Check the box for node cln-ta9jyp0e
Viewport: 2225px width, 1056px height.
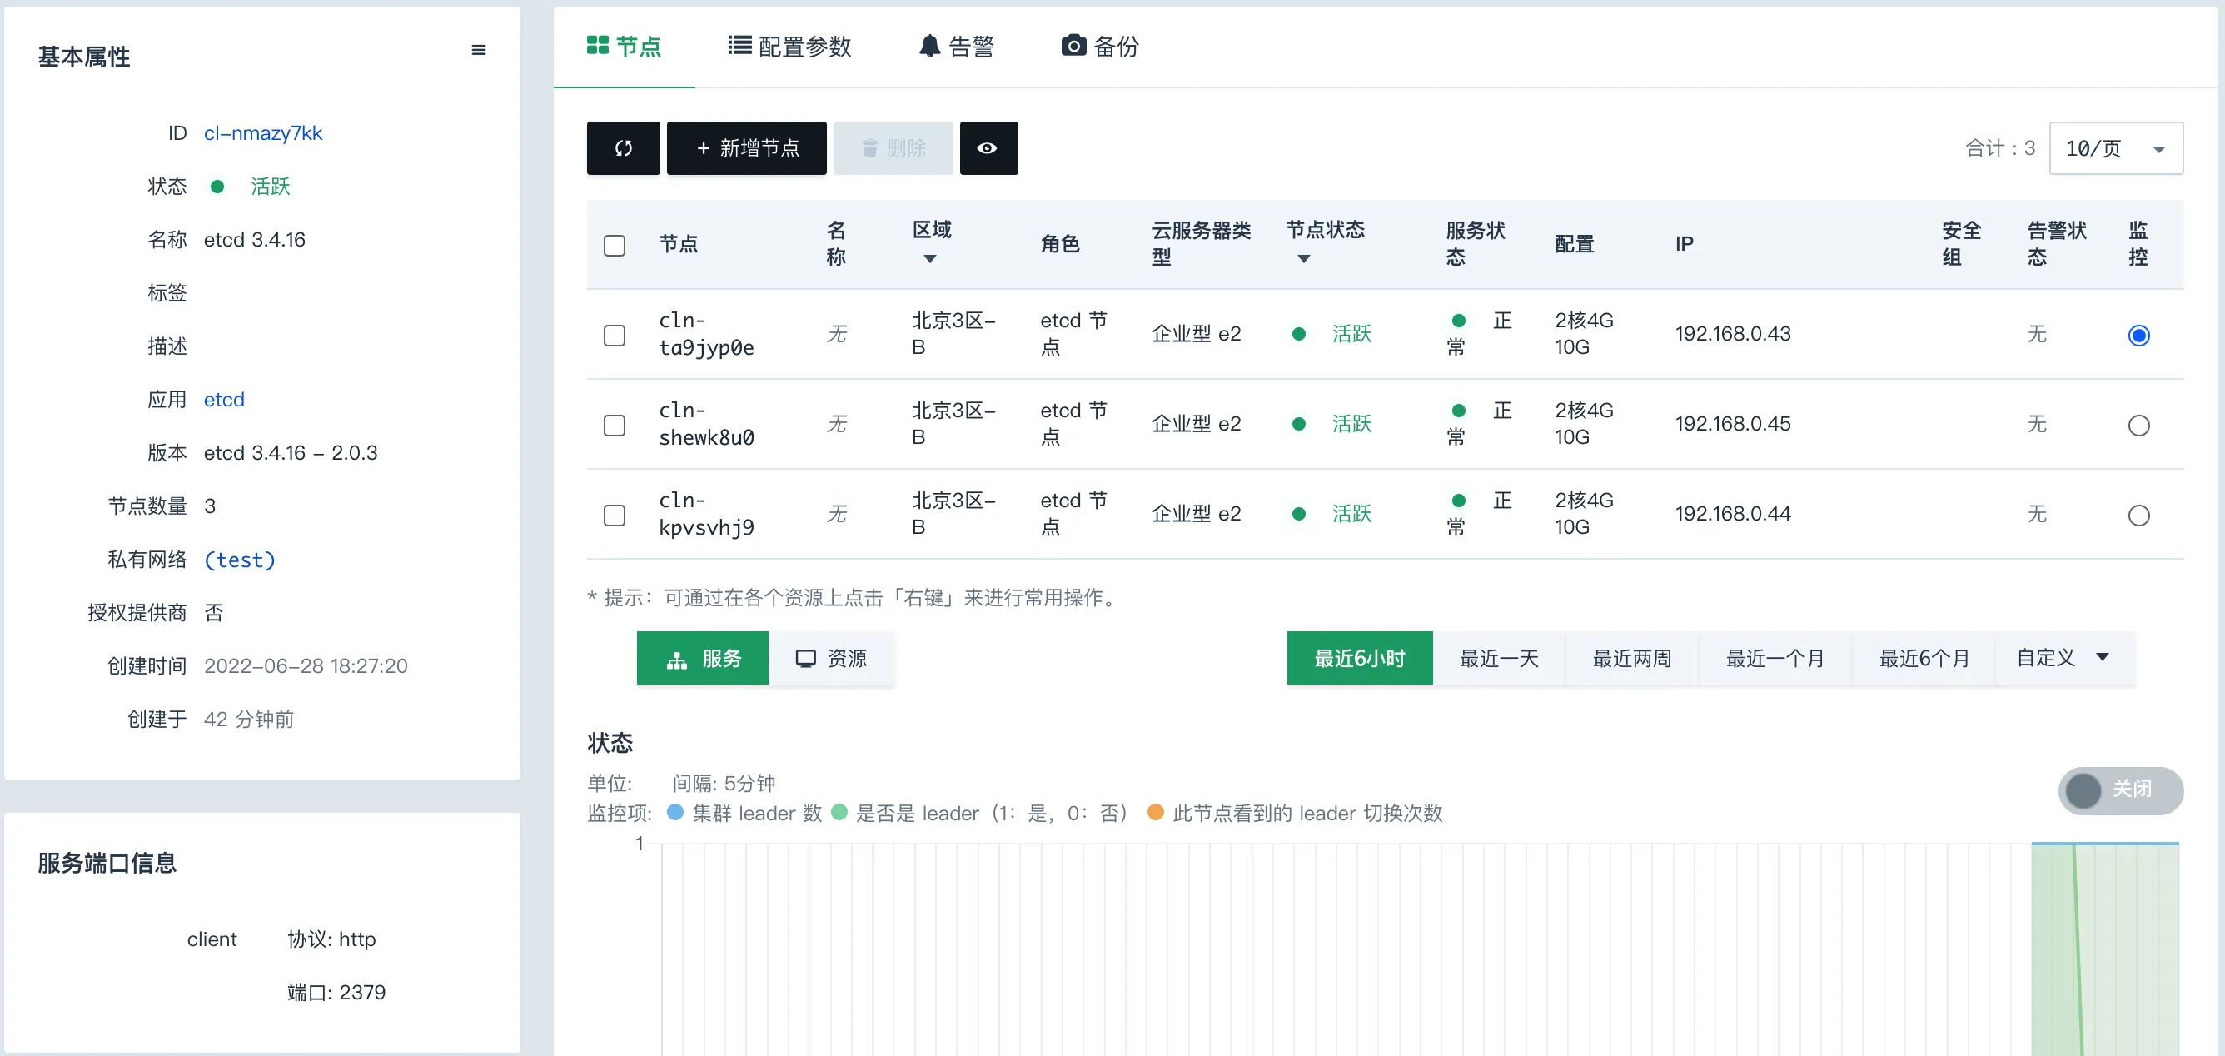pos(614,336)
